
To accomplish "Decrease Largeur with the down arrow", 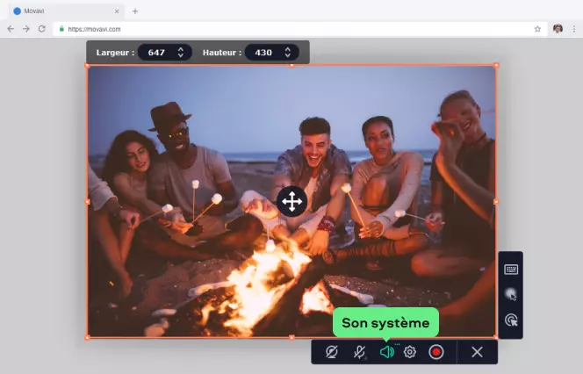I will tap(181, 56).
